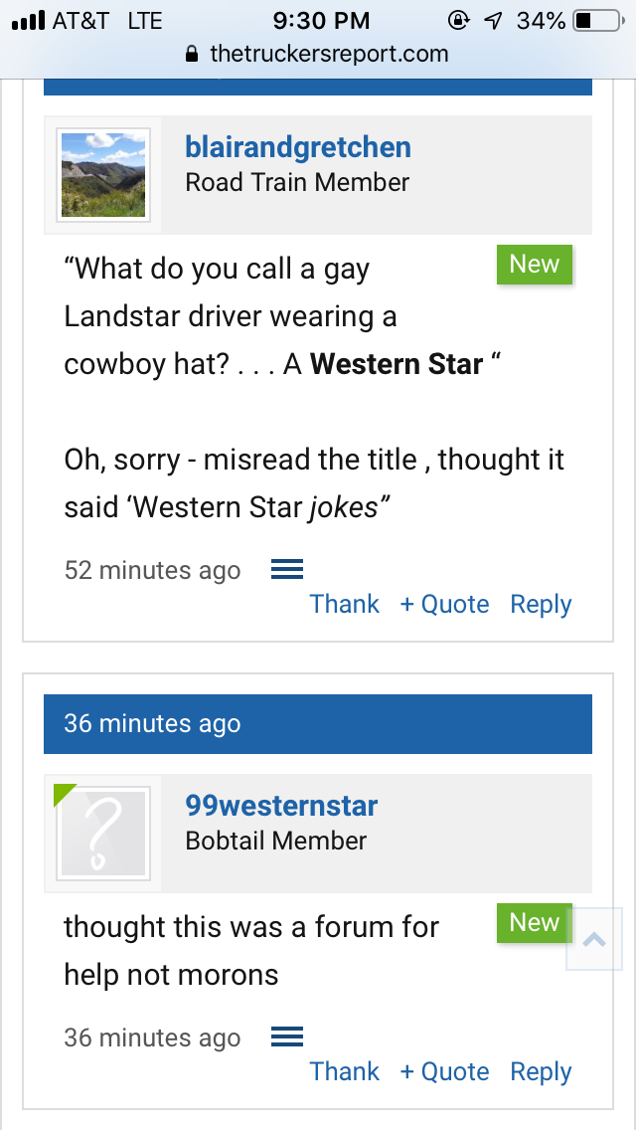
Task: Open 99westernstar's profile link
Action: [x=281, y=806]
